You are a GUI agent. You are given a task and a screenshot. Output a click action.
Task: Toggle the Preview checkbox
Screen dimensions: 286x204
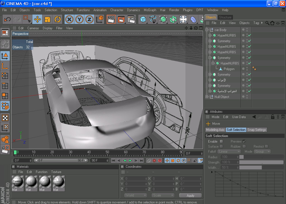coord(244,141)
